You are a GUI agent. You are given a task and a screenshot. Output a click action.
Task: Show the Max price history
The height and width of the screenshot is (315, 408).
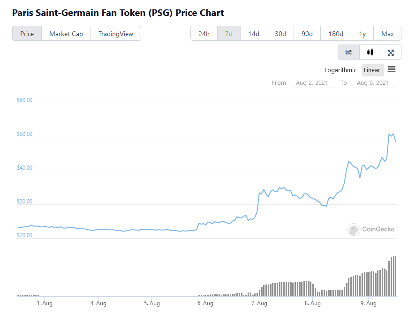387,33
